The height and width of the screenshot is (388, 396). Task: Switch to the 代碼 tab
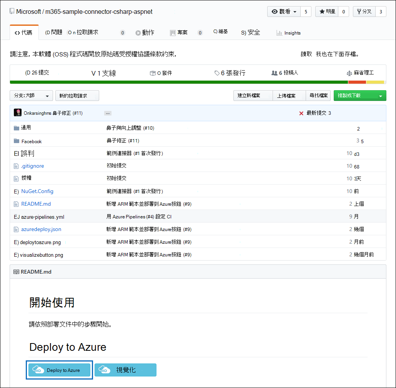[24, 33]
